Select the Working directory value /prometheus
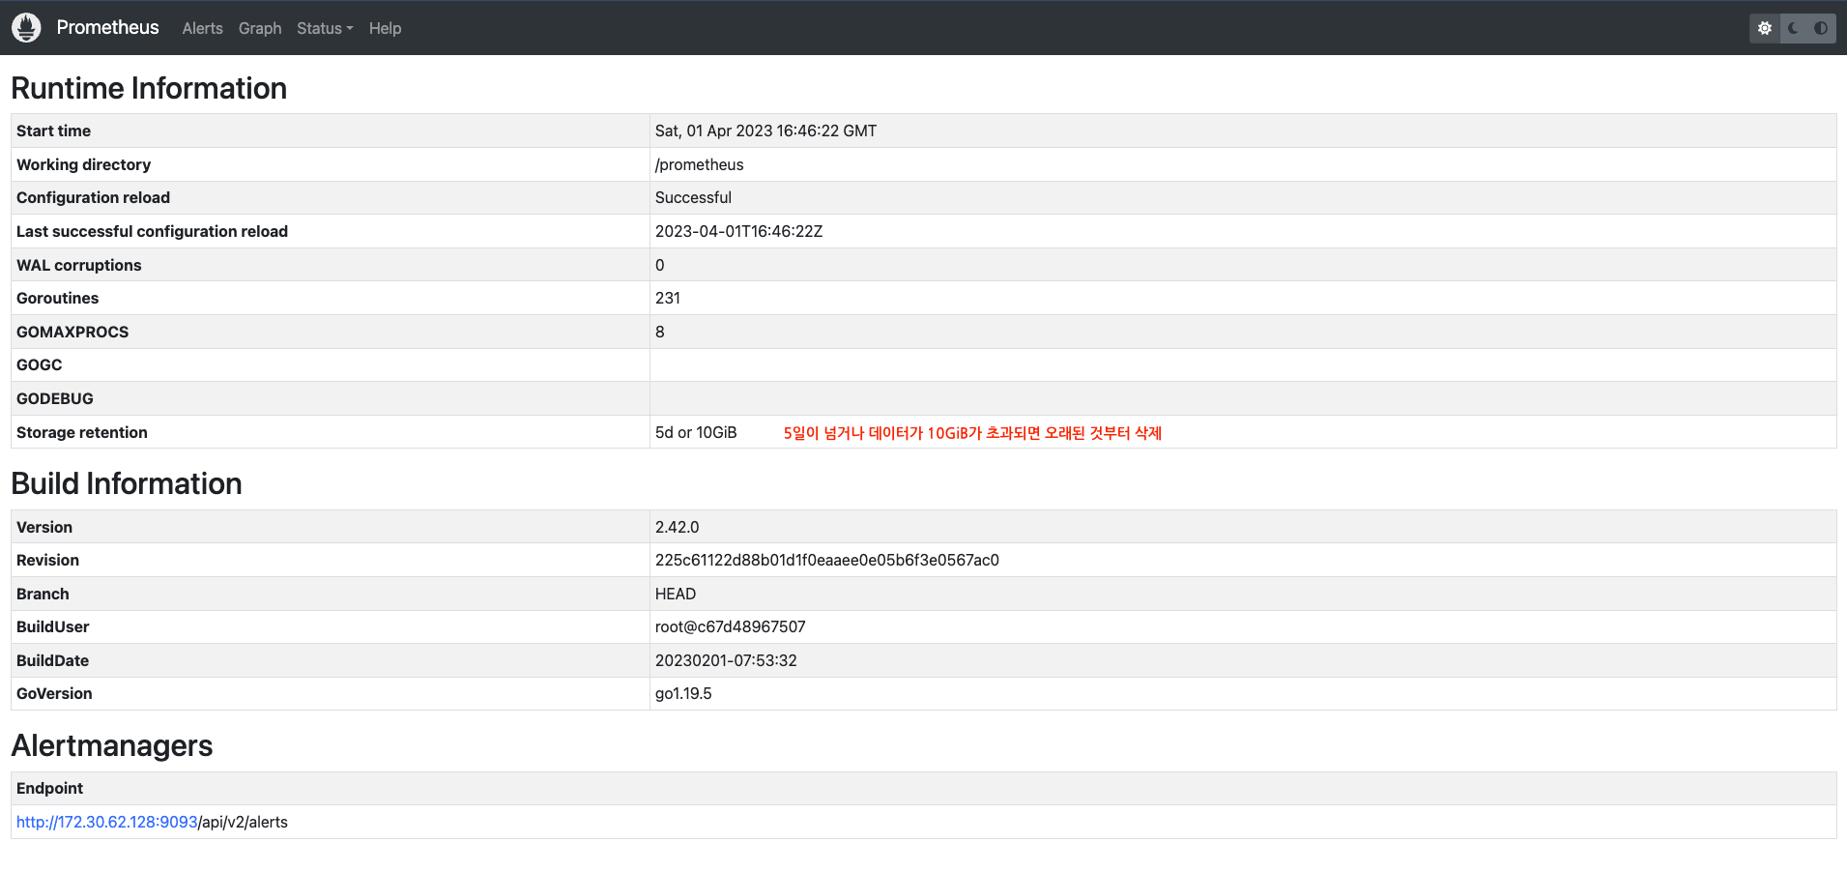Viewport: 1847px width, 872px height. pyautogui.click(x=699, y=165)
